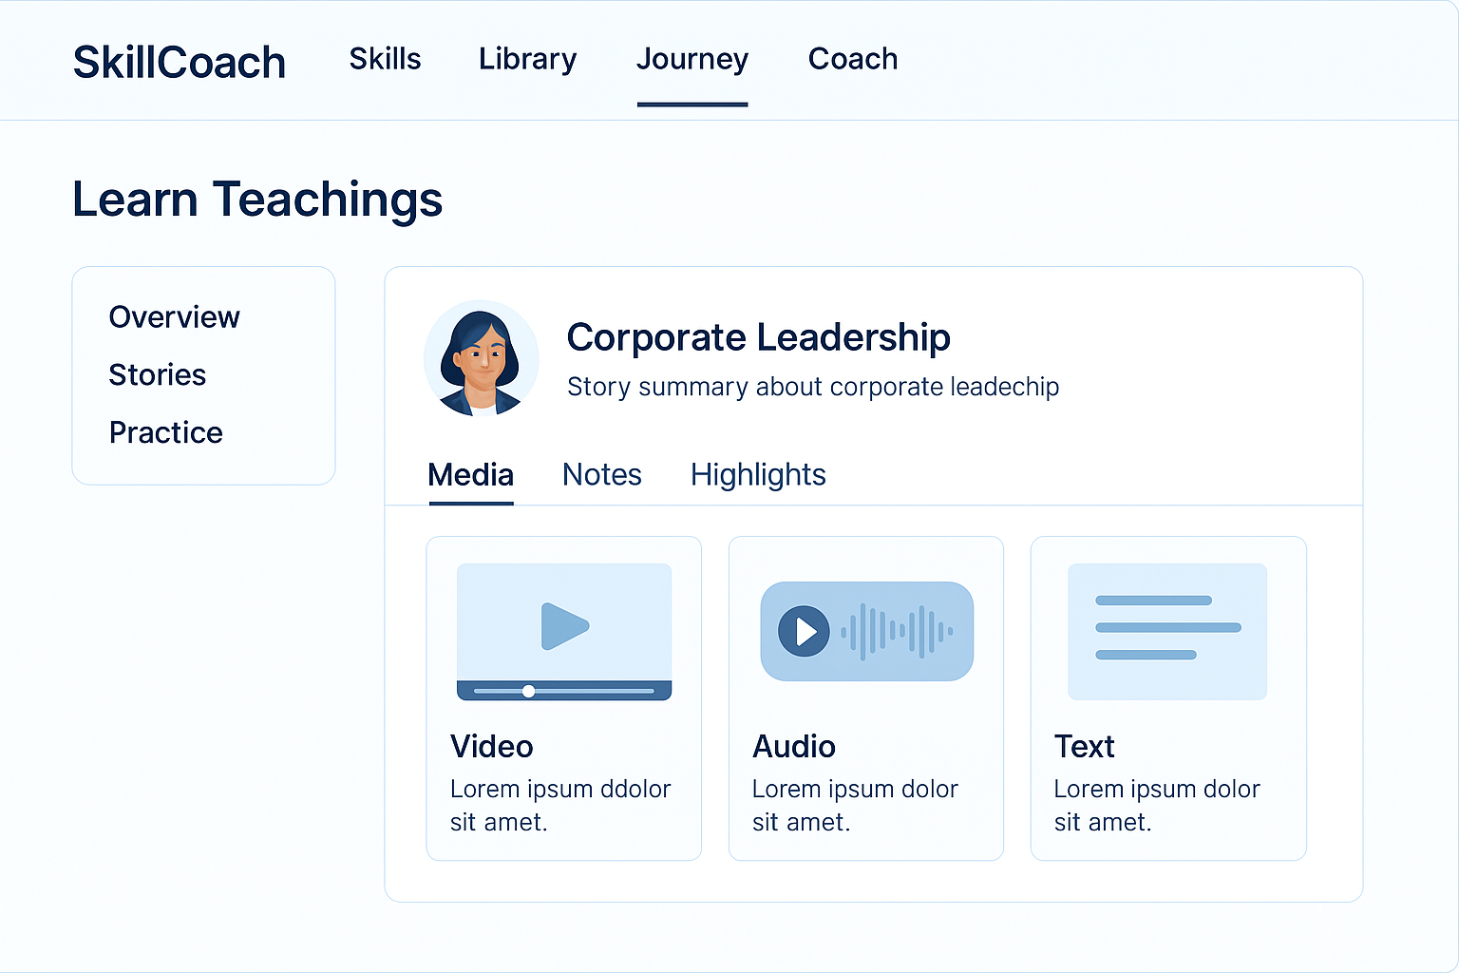The width and height of the screenshot is (1459, 973).
Task: Open Stories from the sidebar
Action: [158, 374]
